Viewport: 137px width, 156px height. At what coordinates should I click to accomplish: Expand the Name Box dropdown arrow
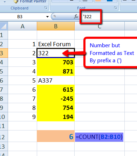(47, 17)
